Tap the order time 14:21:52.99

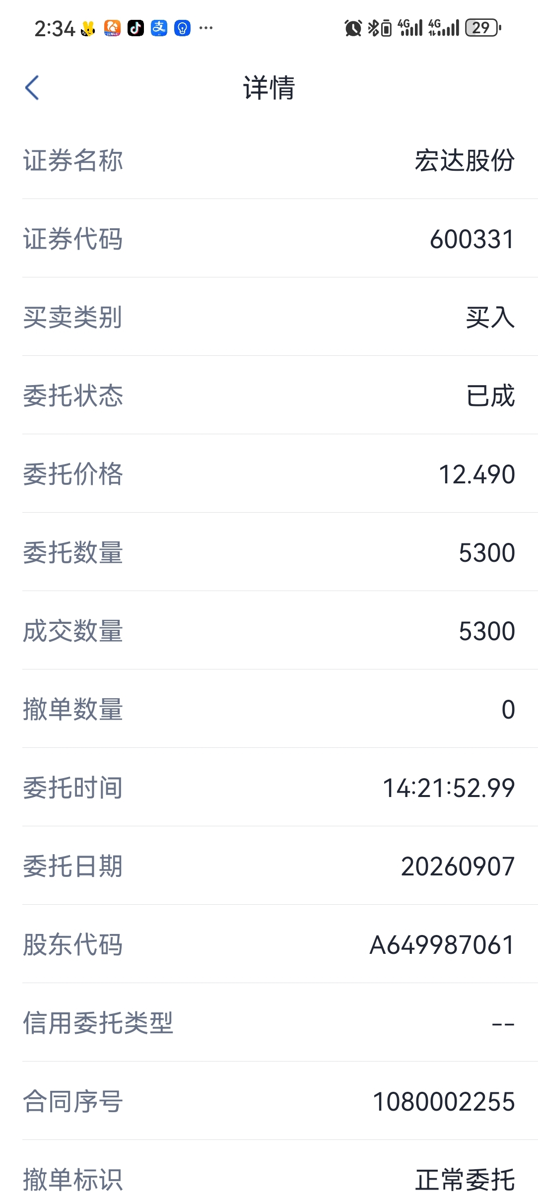[x=449, y=788]
